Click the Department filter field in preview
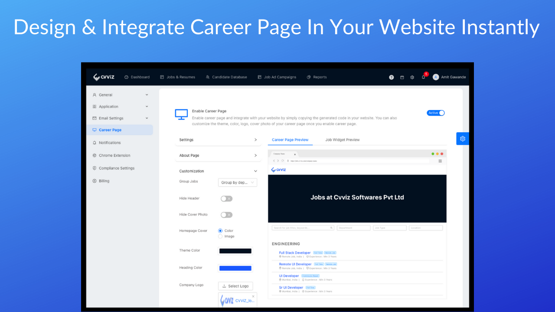 (x=354, y=228)
